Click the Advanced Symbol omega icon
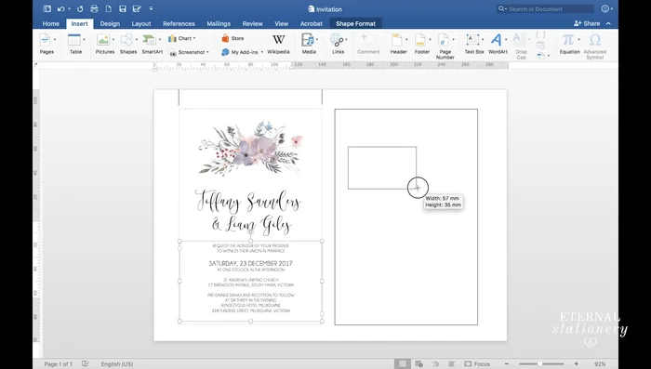The height and width of the screenshot is (369, 651). (x=595, y=40)
